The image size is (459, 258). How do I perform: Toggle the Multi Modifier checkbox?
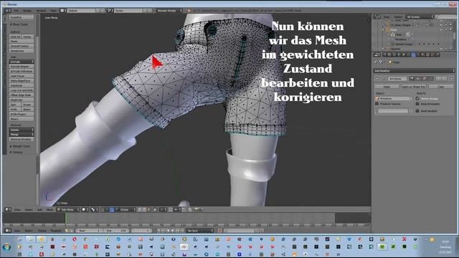coord(417,111)
